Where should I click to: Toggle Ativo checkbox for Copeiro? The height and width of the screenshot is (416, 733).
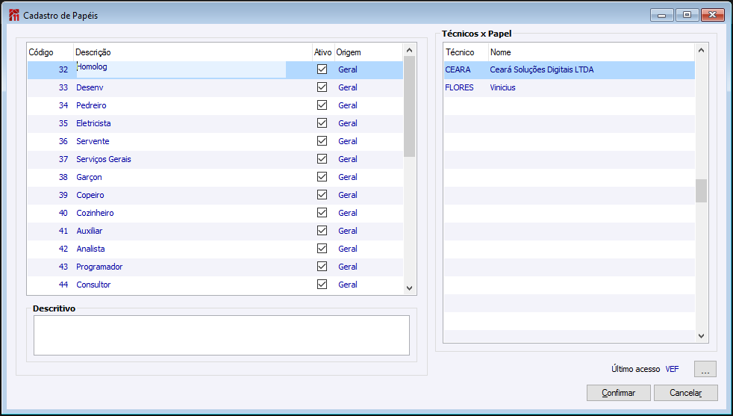pos(322,195)
